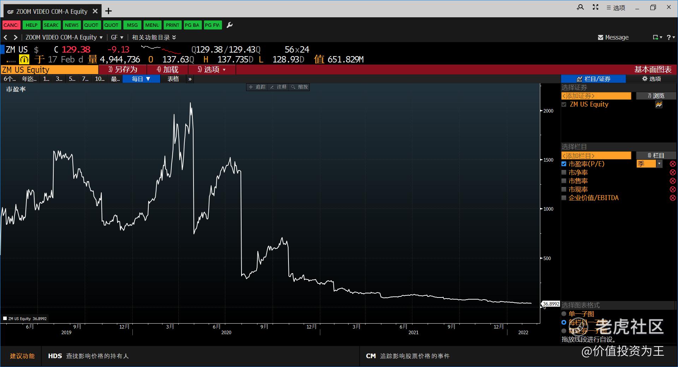Click 4) 加载 load menu item
The width and height of the screenshot is (678, 367).
tap(167, 70)
